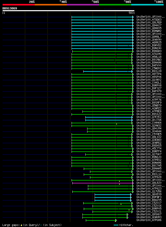
Task: Choose the UniRef100_B9SMF9 hit name
Action: coord(149,103)
